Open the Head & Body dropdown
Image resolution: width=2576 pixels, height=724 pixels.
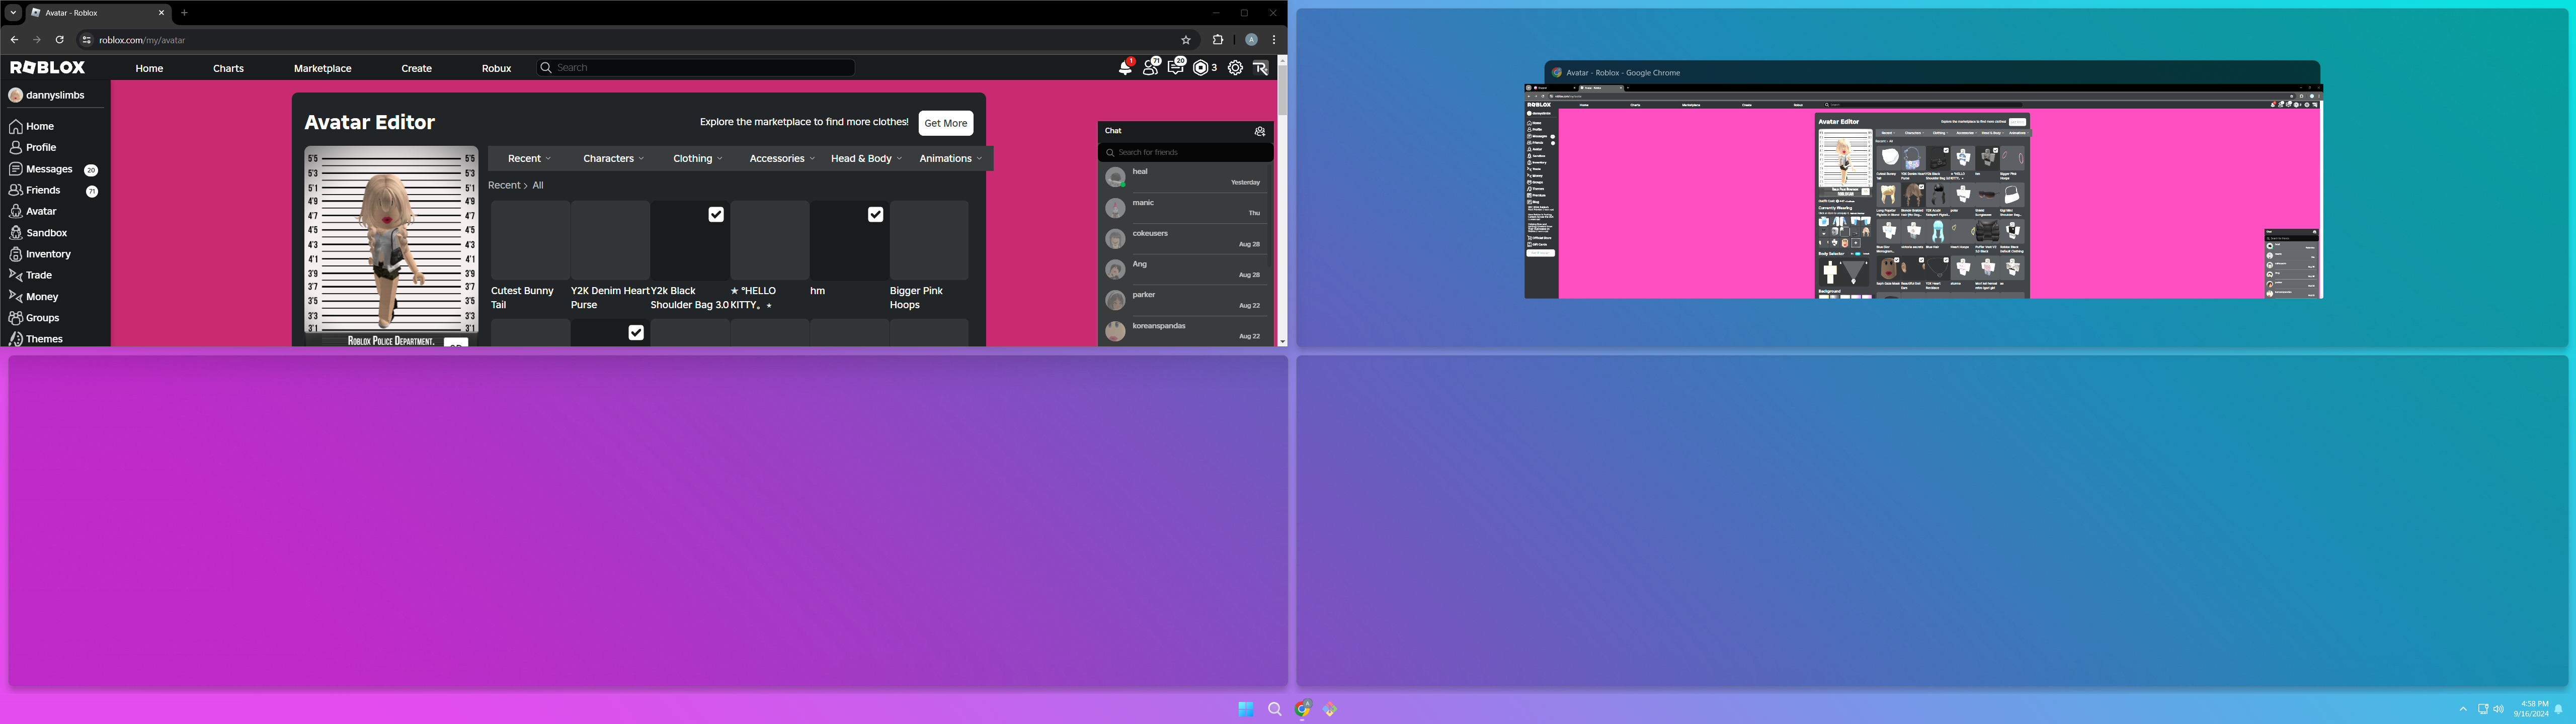(865, 159)
